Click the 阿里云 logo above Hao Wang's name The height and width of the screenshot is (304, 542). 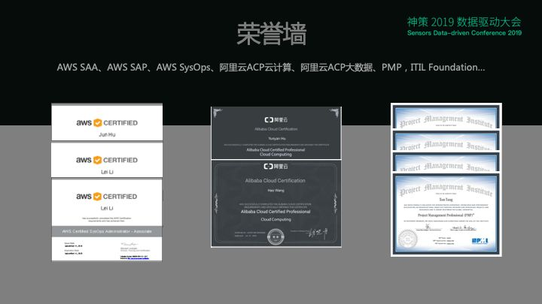pyautogui.click(x=276, y=167)
